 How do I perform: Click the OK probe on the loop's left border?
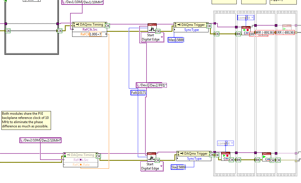tap(8, 31)
